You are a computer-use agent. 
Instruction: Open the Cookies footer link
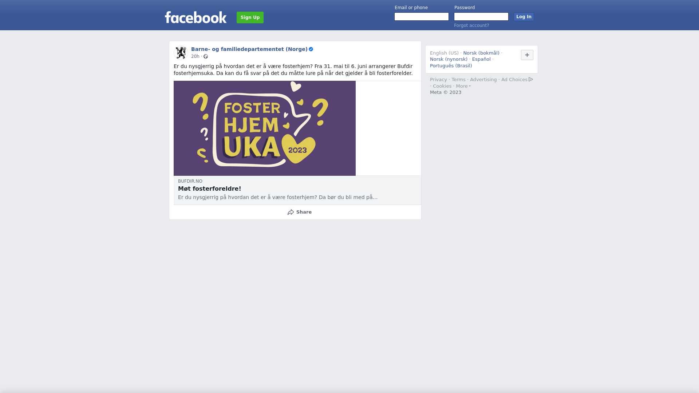pos(442,86)
